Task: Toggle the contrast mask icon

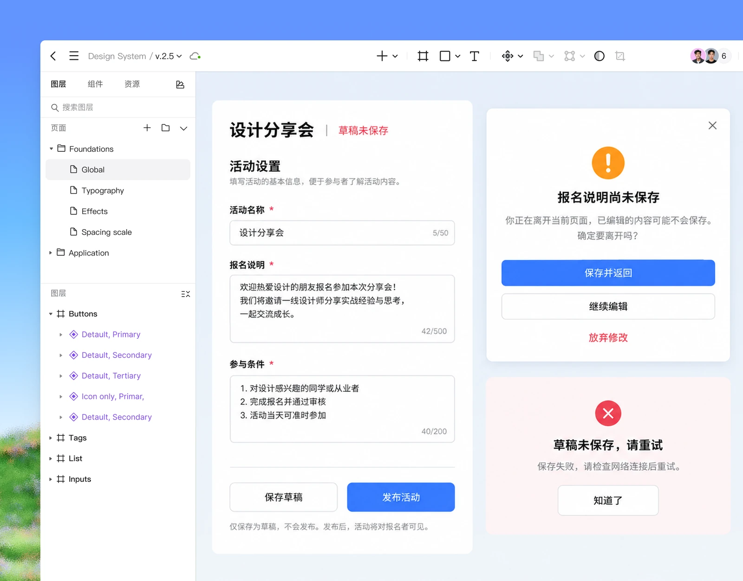Action: click(x=600, y=56)
